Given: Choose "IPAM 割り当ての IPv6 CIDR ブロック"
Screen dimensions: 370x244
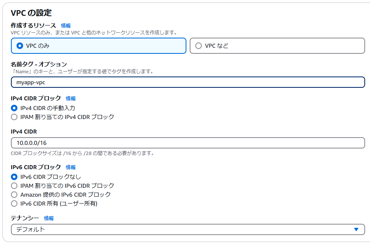Looking at the screenshot, I should pos(15,185).
